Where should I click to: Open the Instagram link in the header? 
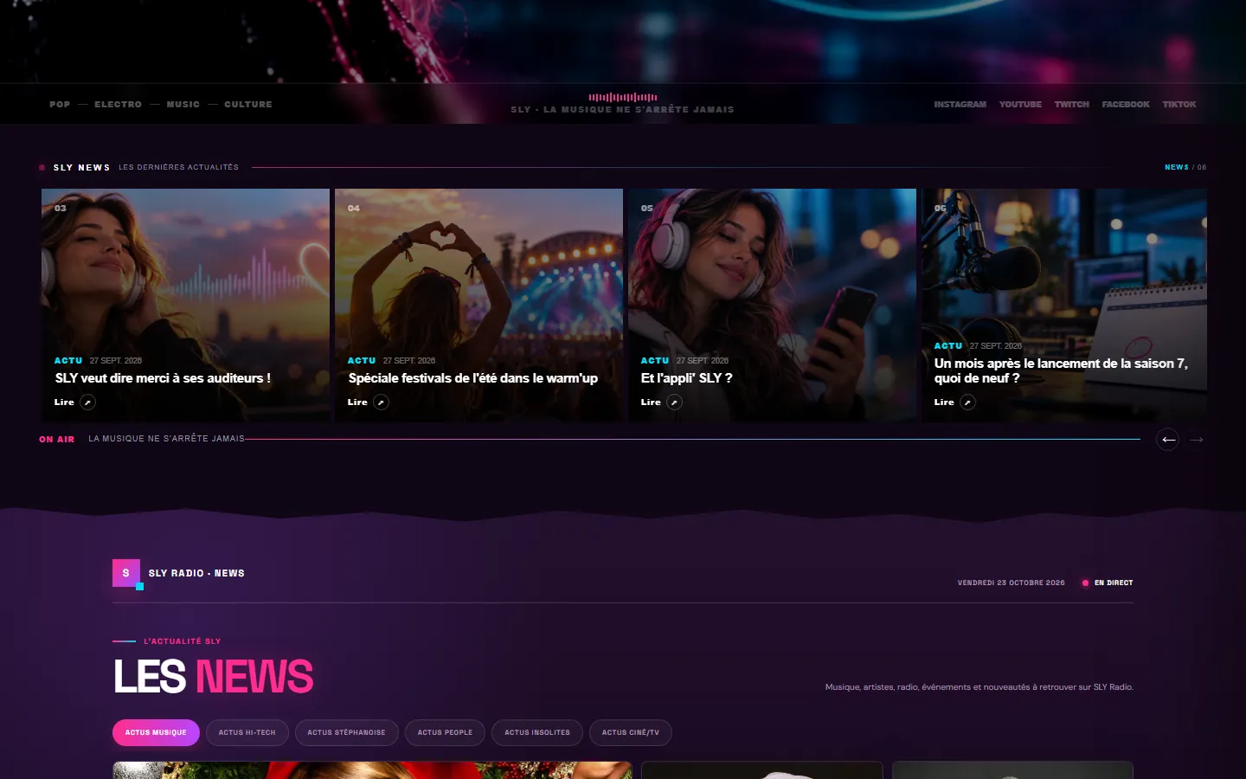tap(960, 104)
